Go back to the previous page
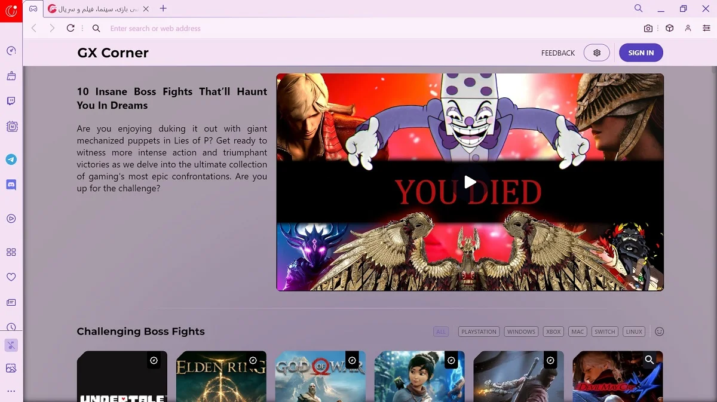 (x=34, y=28)
